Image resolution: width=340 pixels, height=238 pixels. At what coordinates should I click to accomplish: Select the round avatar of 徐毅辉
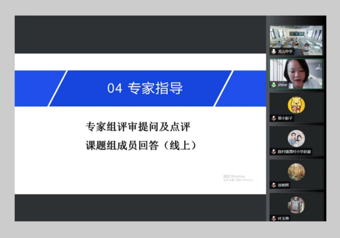click(296, 171)
